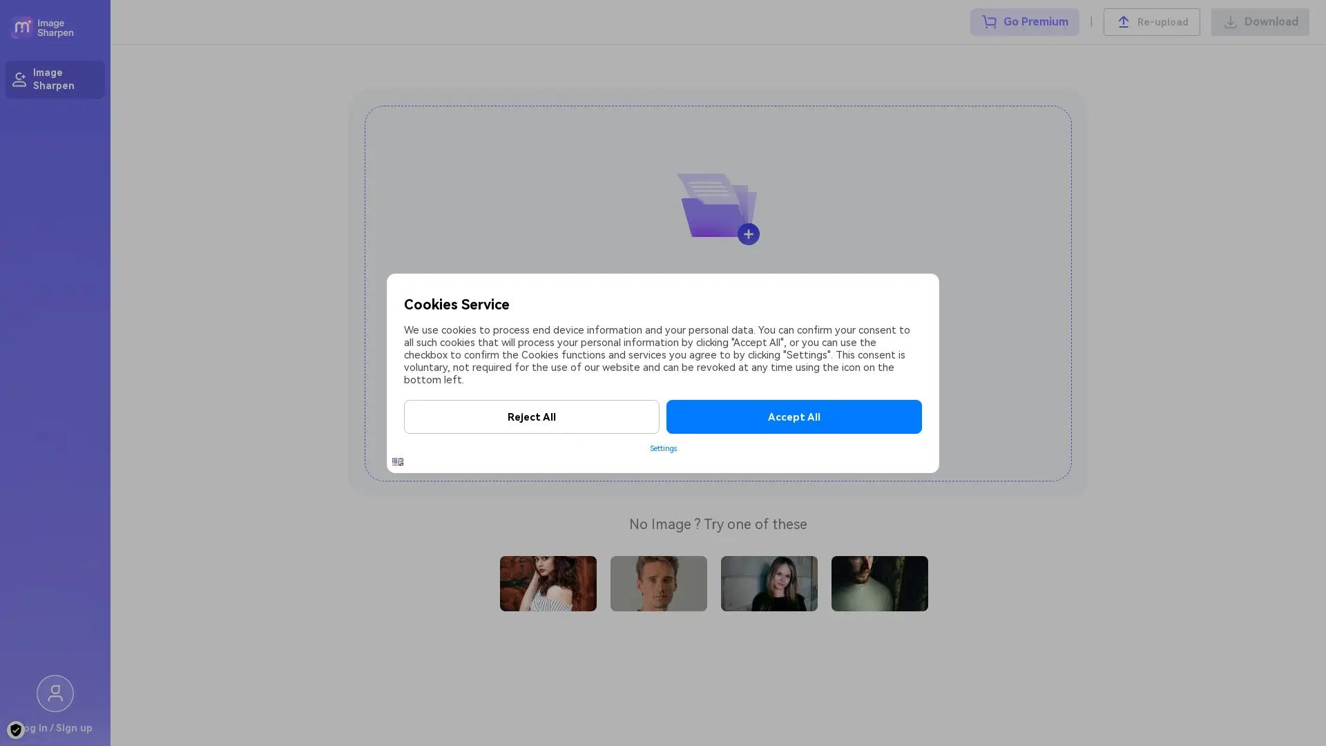The image size is (1326, 746).
Task: Click the upload arrow icon on Re-upload
Action: point(1124,21)
